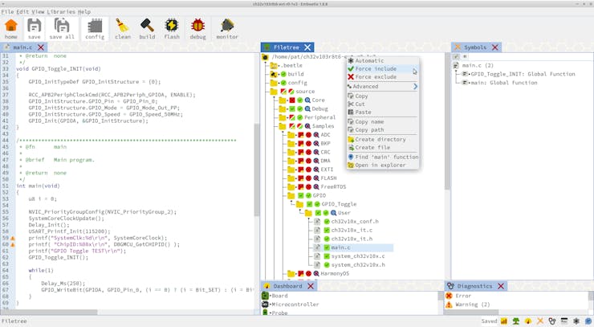Toggle the checkbox next to system_ch32v10x.c
594x327 pixels.
(x=327, y=256)
